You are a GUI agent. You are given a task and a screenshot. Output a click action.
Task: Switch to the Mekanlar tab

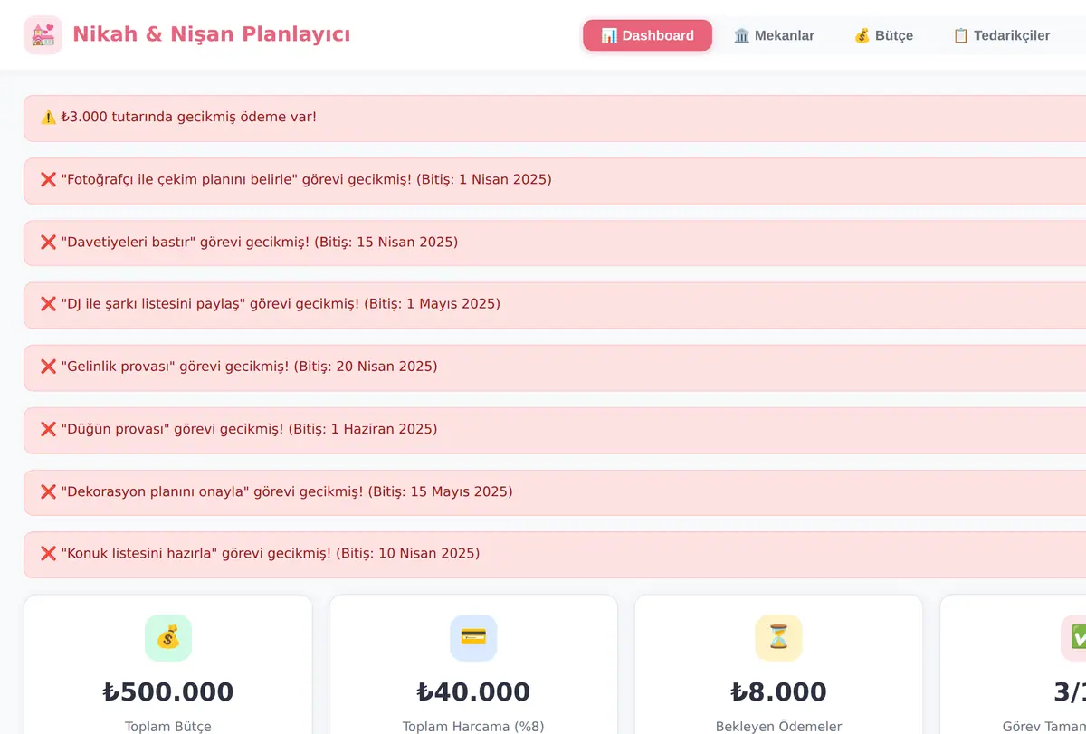point(774,35)
